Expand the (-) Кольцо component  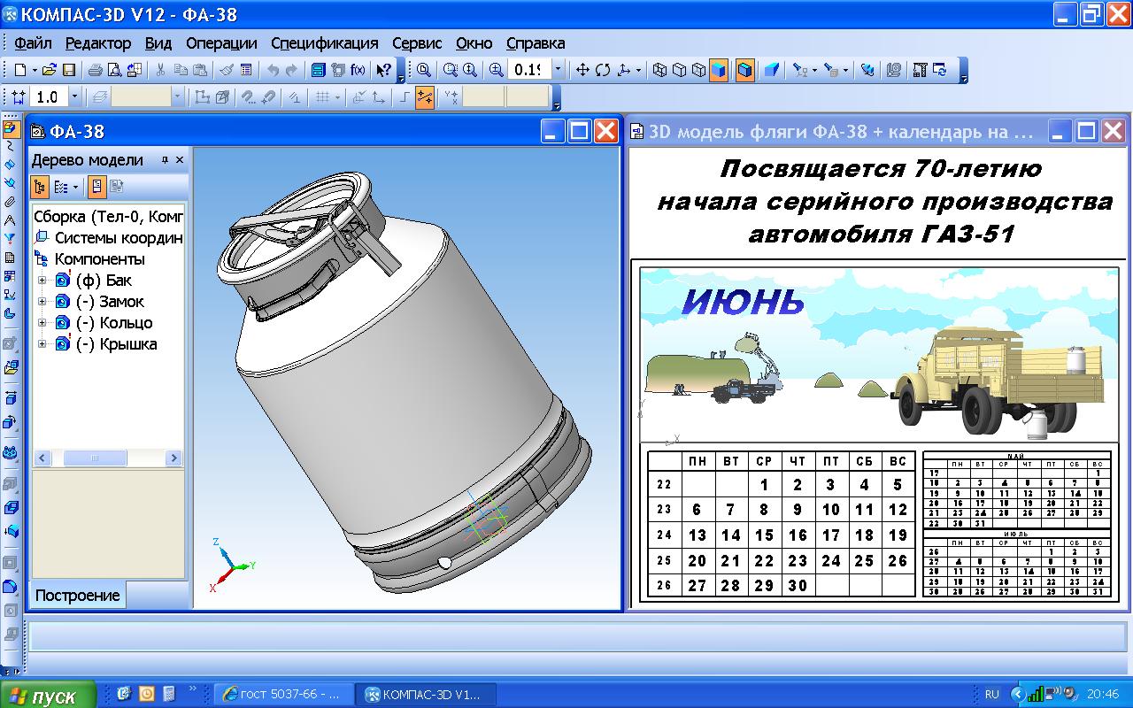point(41,323)
